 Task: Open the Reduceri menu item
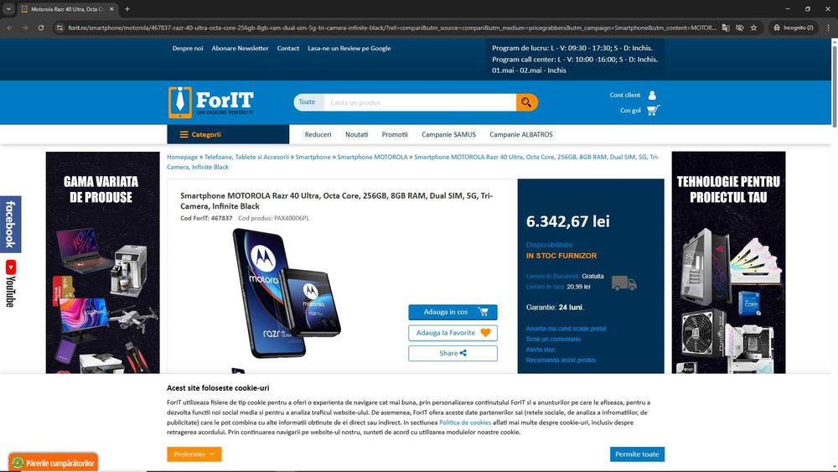(x=318, y=135)
